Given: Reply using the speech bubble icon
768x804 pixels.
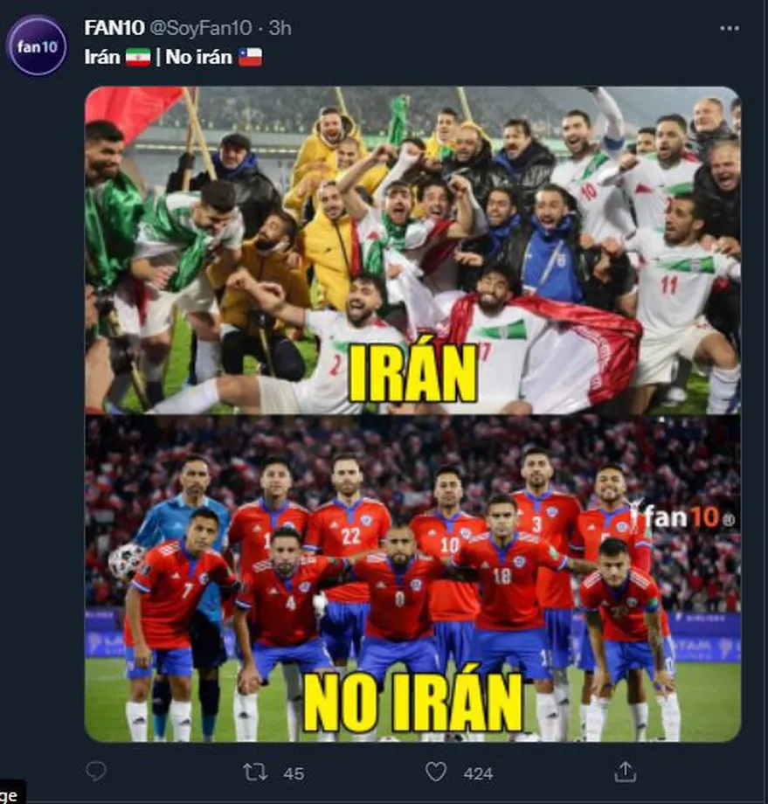Looking at the screenshot, I should click(96, 771).
